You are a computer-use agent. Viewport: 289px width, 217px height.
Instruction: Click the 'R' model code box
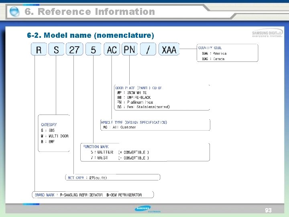[x=39, y=49]
